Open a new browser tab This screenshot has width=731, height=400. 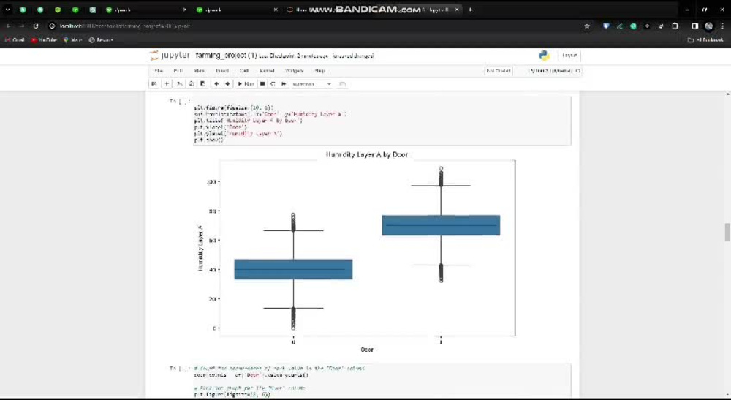tap(470, 10)
